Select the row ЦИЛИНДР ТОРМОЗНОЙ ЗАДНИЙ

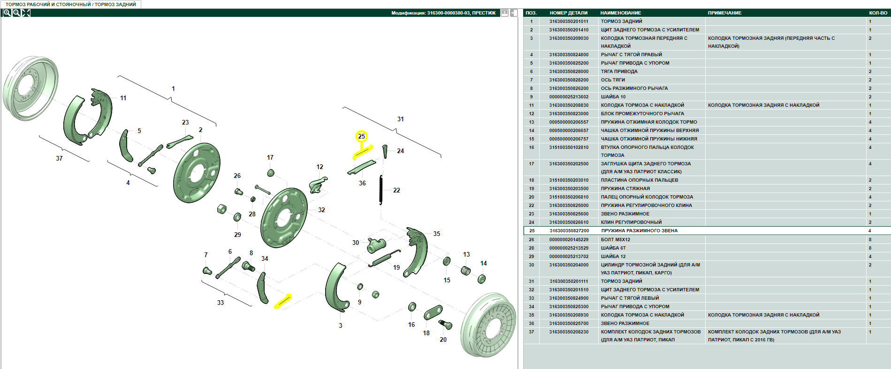point(707,269)
